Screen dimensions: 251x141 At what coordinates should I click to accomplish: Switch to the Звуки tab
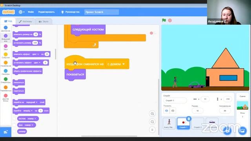click(44, 22)
